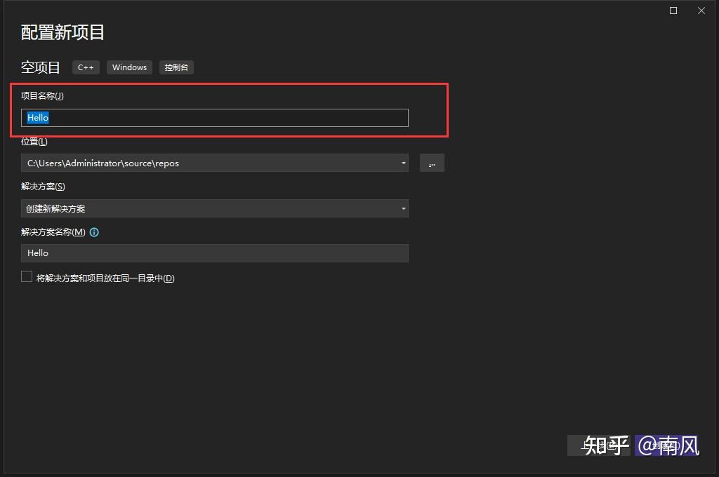Enable 将解决方案和项目放在同一目录中 checkbox
719x477 pixels.
27,277
